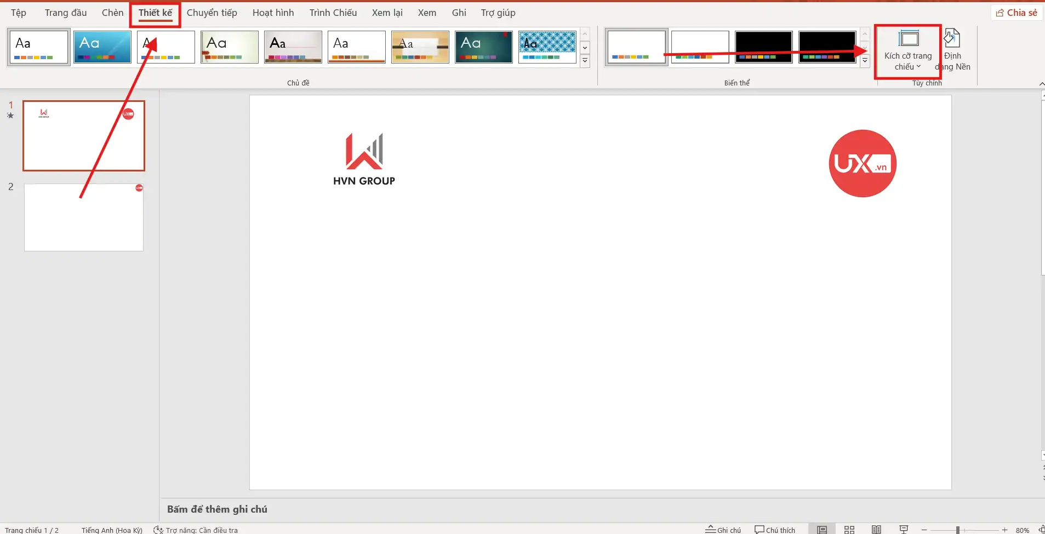Click the zoom out minus icon
1045x534 pixels.
click(x=924, y=530)
